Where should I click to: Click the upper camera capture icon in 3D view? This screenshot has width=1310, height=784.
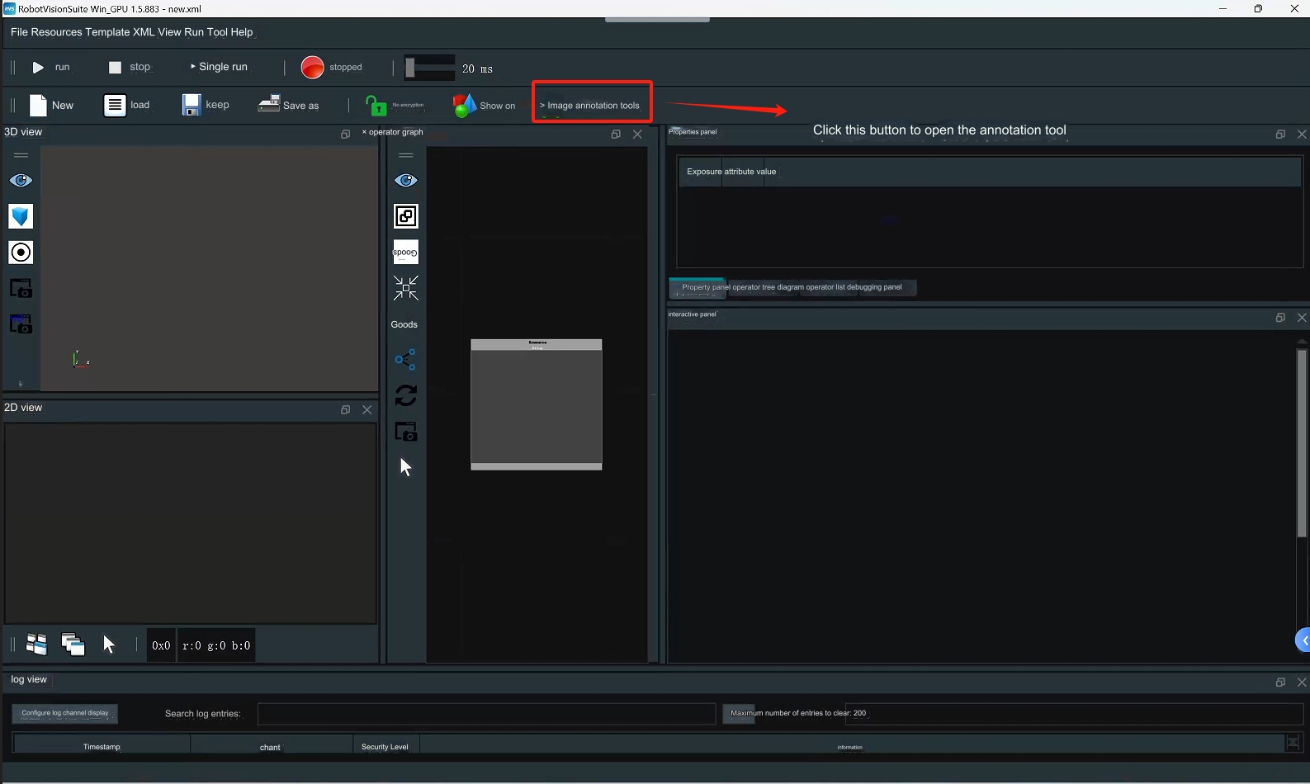[x=21, y=288]
